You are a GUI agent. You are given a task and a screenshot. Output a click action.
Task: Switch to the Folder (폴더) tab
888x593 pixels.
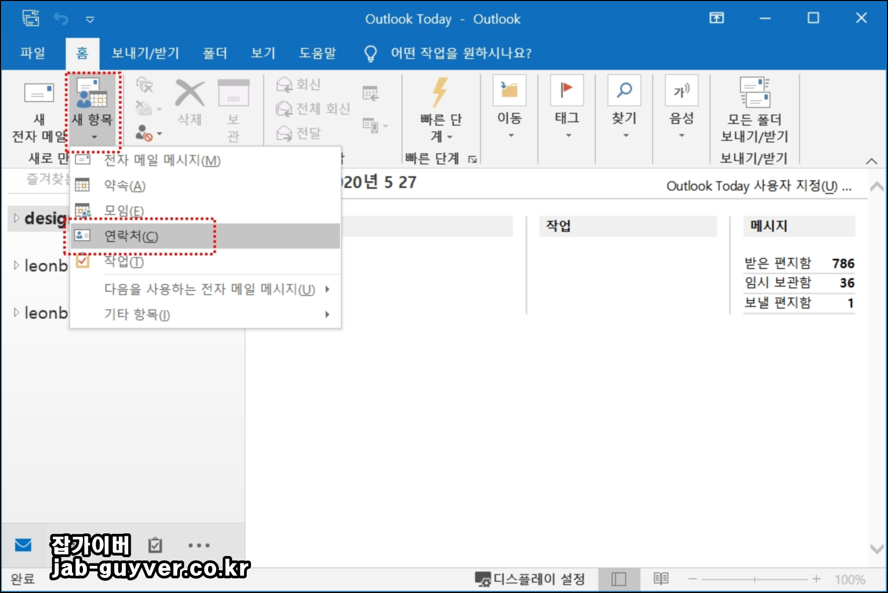coord(215,53)
